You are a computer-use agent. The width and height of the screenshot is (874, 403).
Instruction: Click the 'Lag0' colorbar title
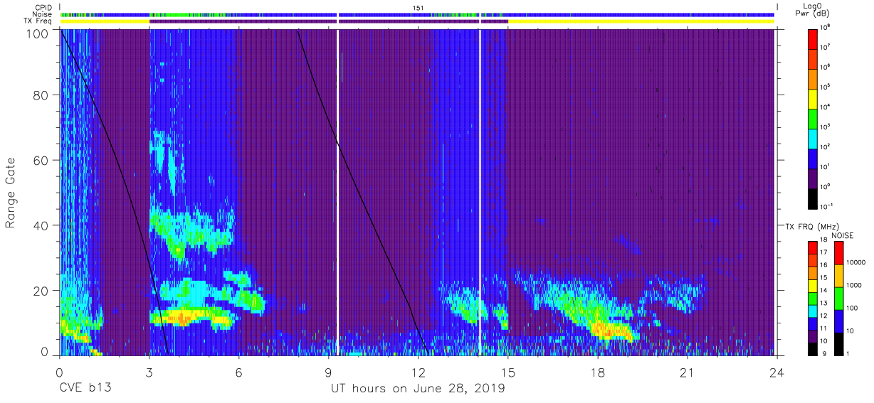(812, 6)
